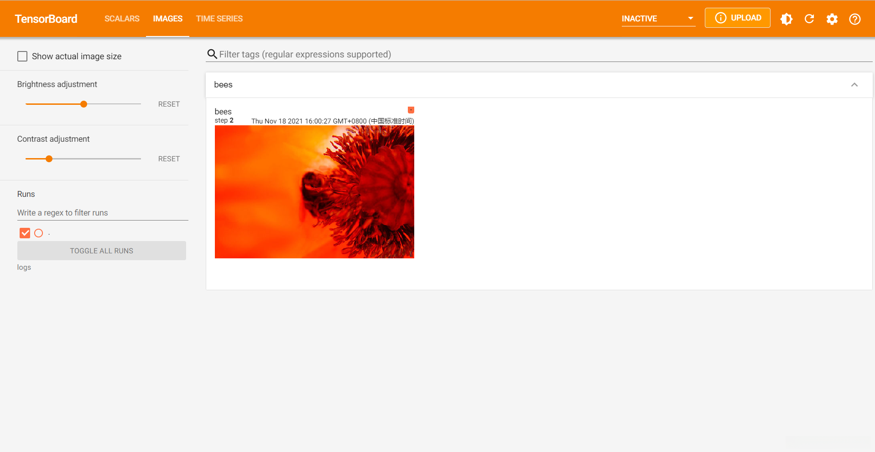Toggle the dark mode theme icon
875x452 pixels.
(x=786, y=19)
